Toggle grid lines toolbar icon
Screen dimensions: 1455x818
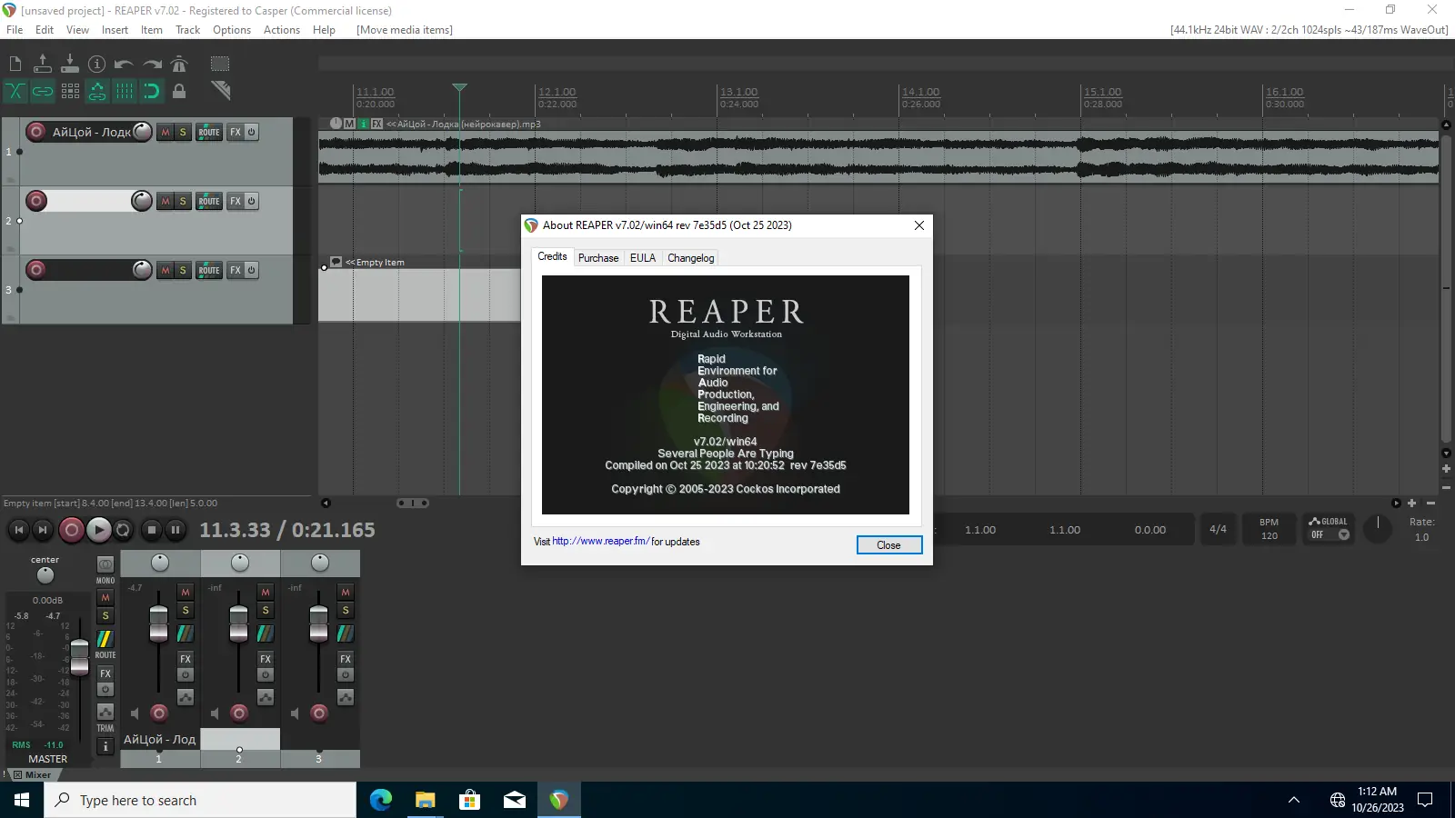pyautogui.click(x=125, y=91)
